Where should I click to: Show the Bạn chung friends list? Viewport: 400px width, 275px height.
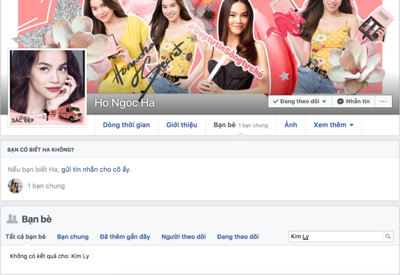point(73,237)
